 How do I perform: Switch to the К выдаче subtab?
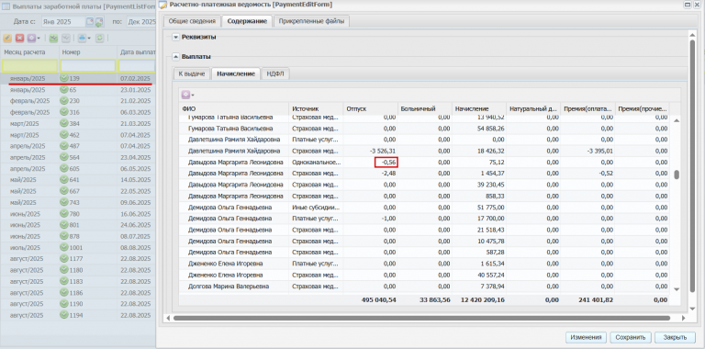192,73
